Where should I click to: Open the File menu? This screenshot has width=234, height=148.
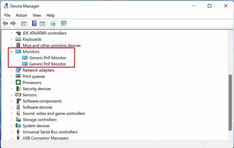coord(7,15)
